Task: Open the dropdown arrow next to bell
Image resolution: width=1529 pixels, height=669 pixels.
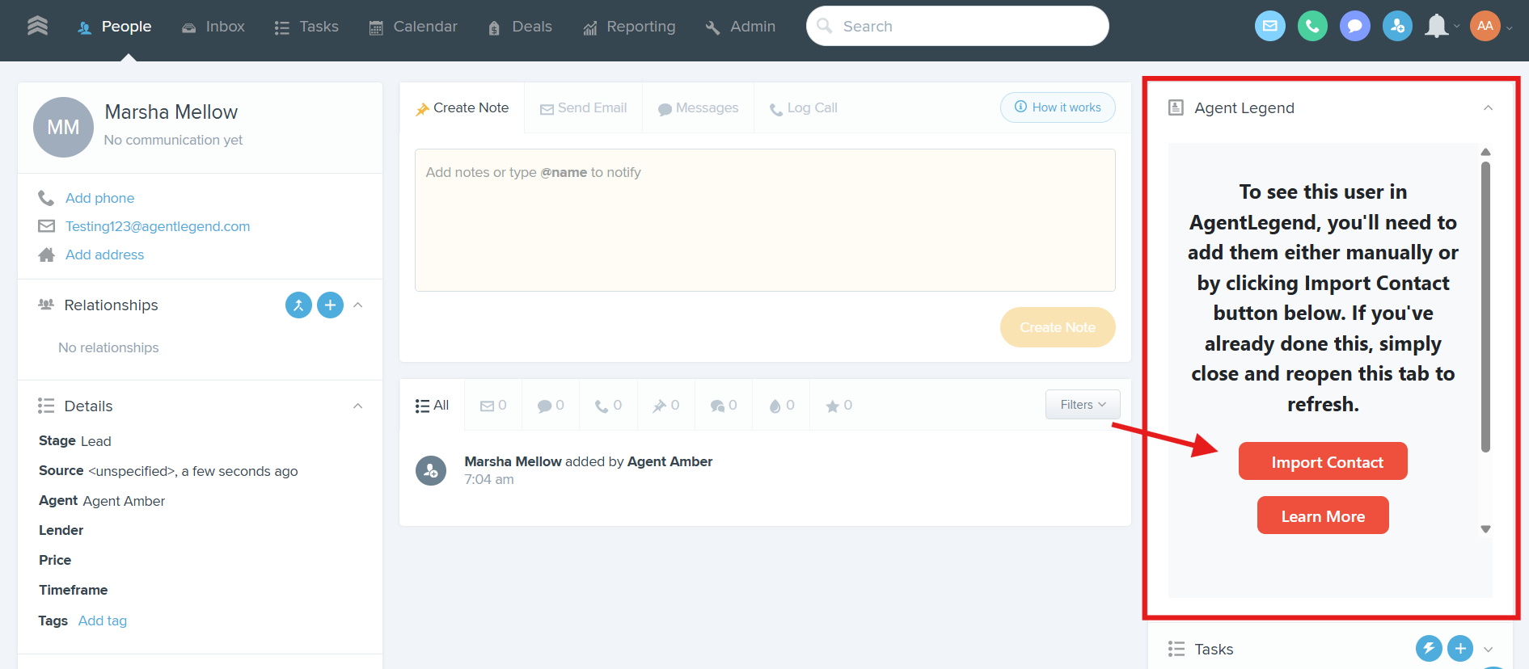Action: (x=1457, y=26)
